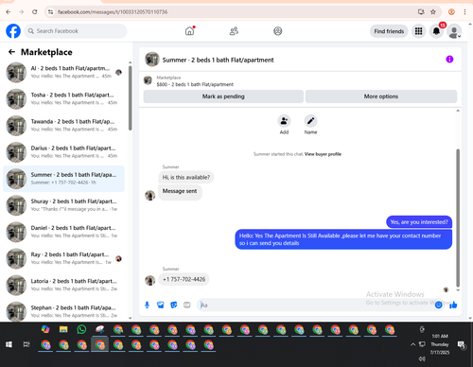Open the emoji picker icon
This screenshot has height=367, width=473.
(x=438, y=305)
